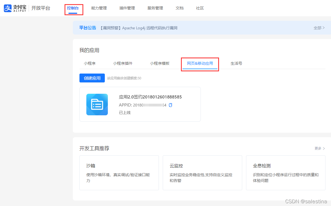Switch to the 小程序 tab
Screen dimensions: 331x206
pyautogui.click(x=90, y=63)
